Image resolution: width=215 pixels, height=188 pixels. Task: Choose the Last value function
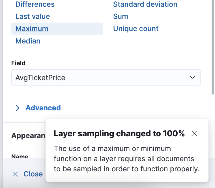click(33, 16)
